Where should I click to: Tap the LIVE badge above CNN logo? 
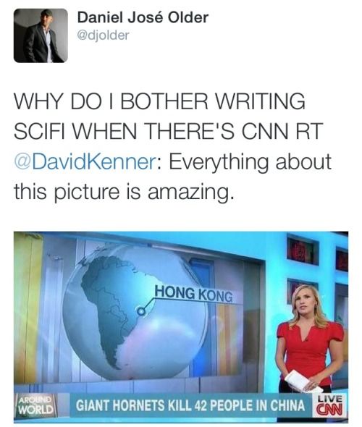[330, 398]
